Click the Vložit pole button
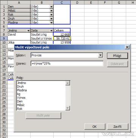Screen dimensions: 136x138 pyautogui.click(x=43, y=116)
